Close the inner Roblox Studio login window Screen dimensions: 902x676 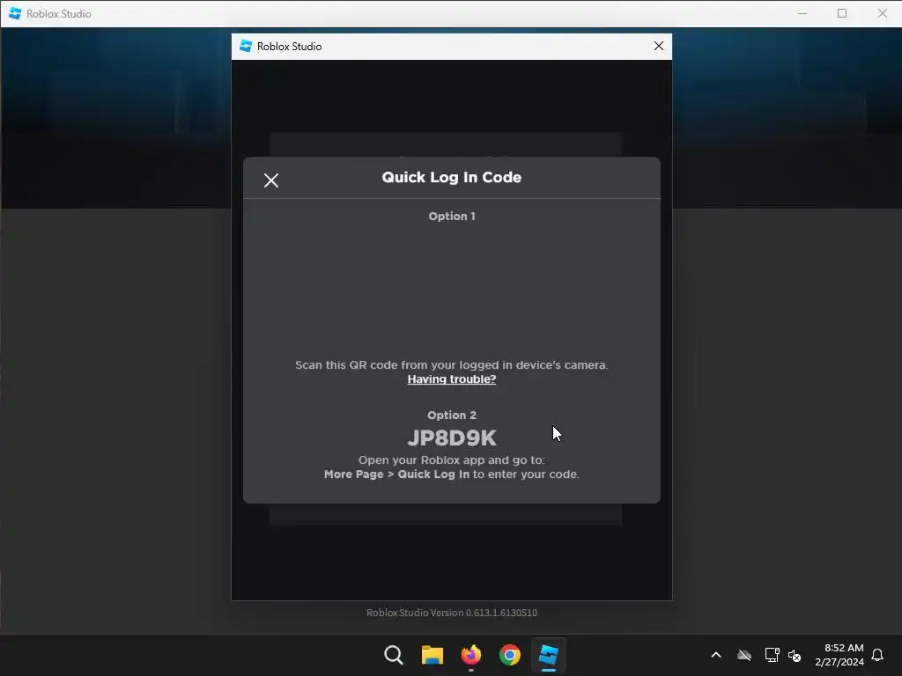tap(659, 46)
